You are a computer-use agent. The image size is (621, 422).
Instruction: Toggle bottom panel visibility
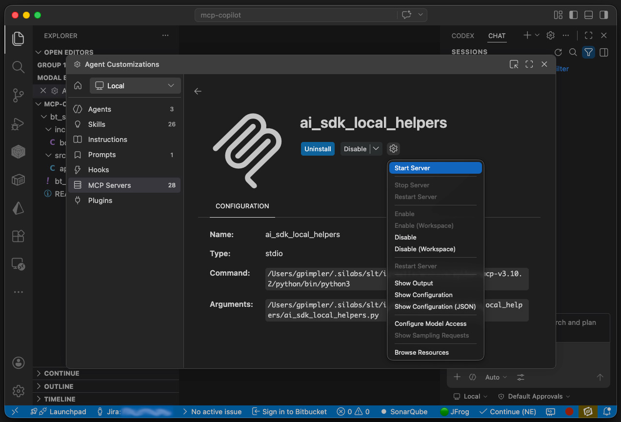coord(589,15)
